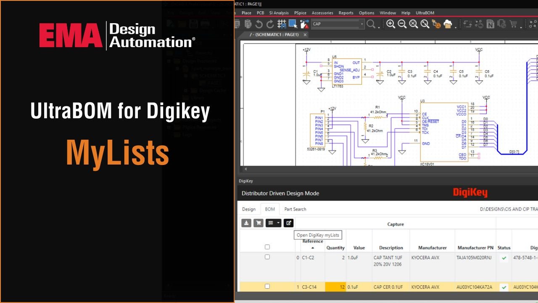The height and width of the screenshot is (303, 538).
Task: Check the box for row C1-C2
Action: 267,257
